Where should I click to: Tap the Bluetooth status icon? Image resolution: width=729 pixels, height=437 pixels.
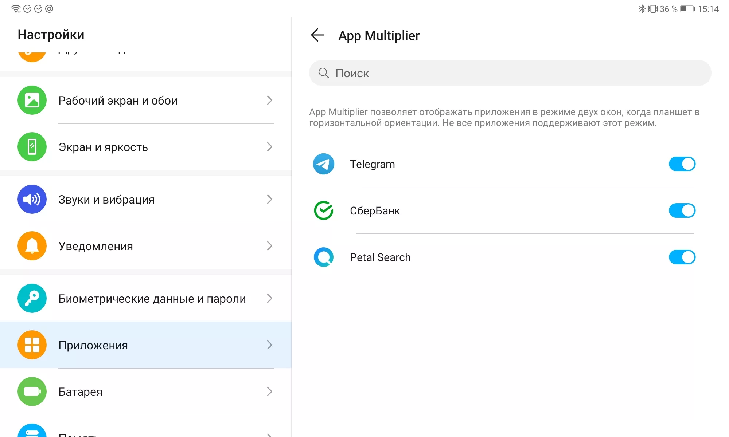coord(642,9)
